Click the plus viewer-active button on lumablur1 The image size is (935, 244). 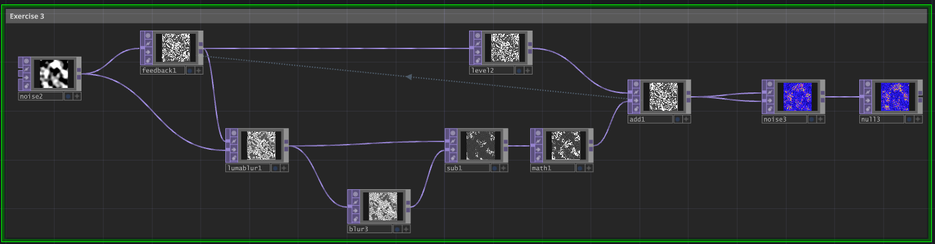click(284, 168)
